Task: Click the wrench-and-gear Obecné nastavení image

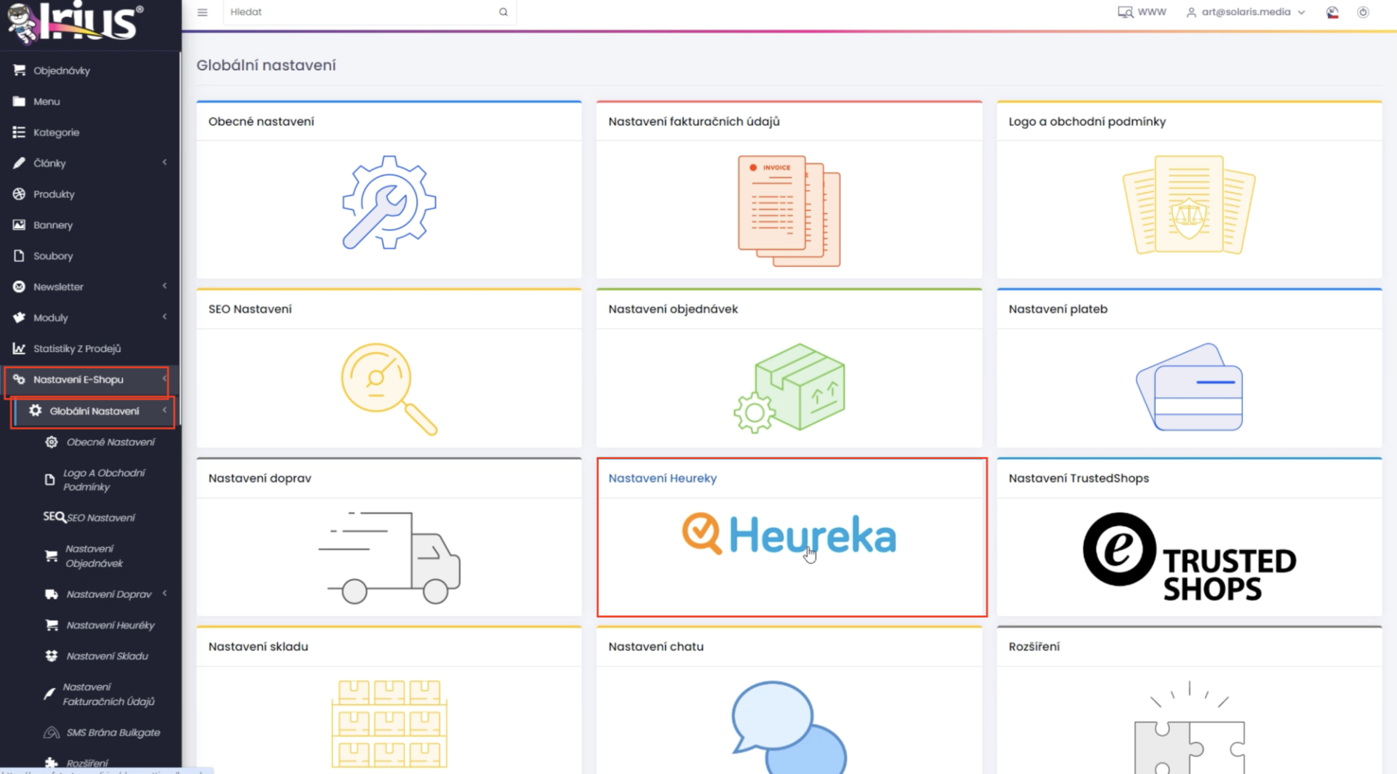Action: [389, 203]
